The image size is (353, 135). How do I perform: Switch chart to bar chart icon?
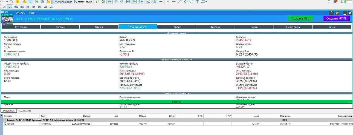[x=97, y=2]
